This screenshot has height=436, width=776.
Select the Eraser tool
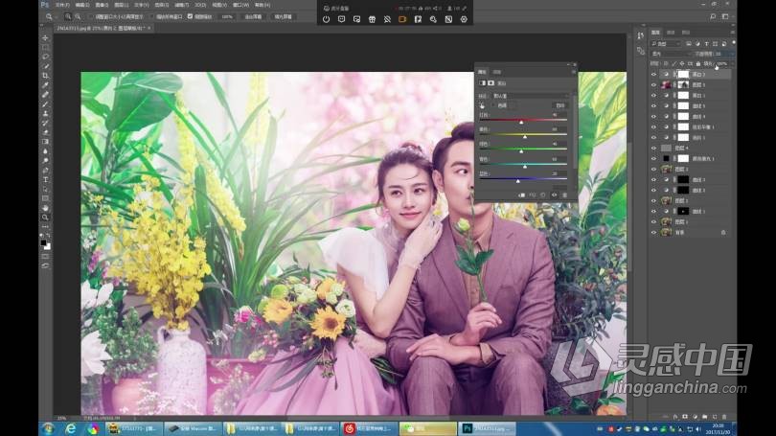point(46,132)
